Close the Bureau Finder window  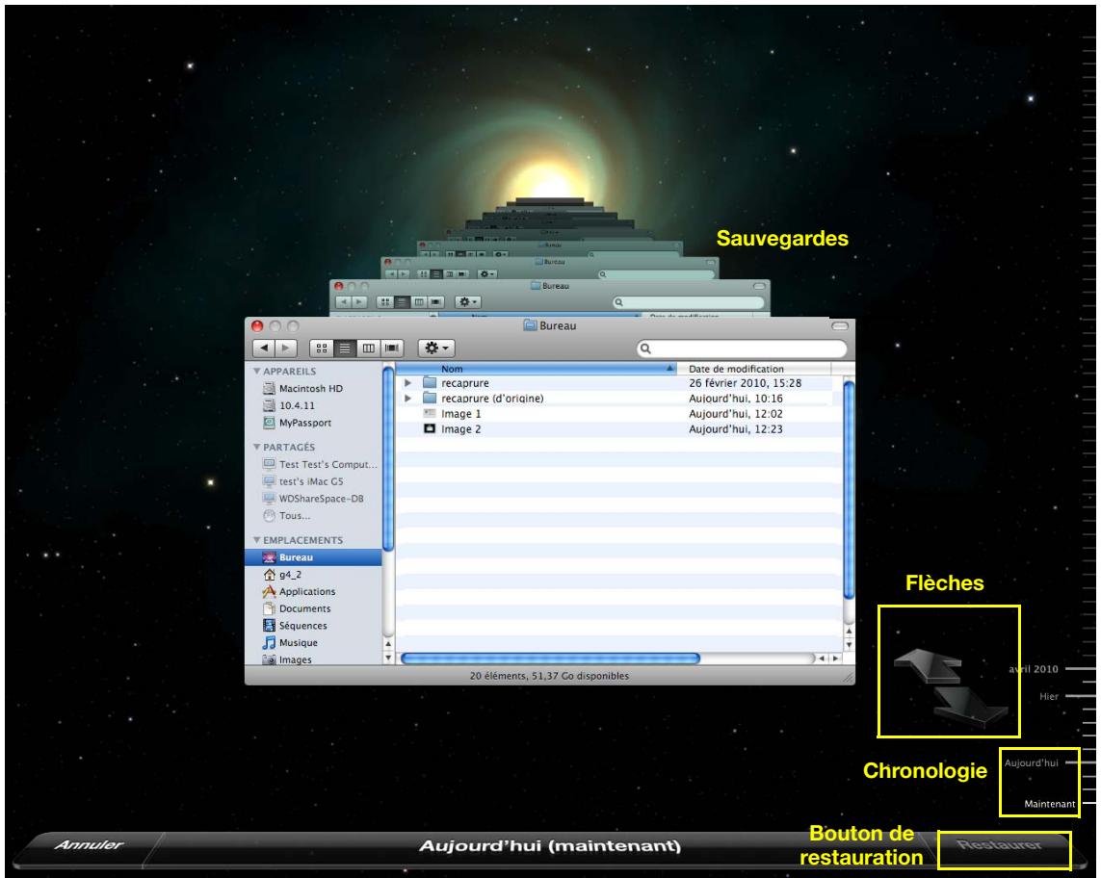click(257, 326)
